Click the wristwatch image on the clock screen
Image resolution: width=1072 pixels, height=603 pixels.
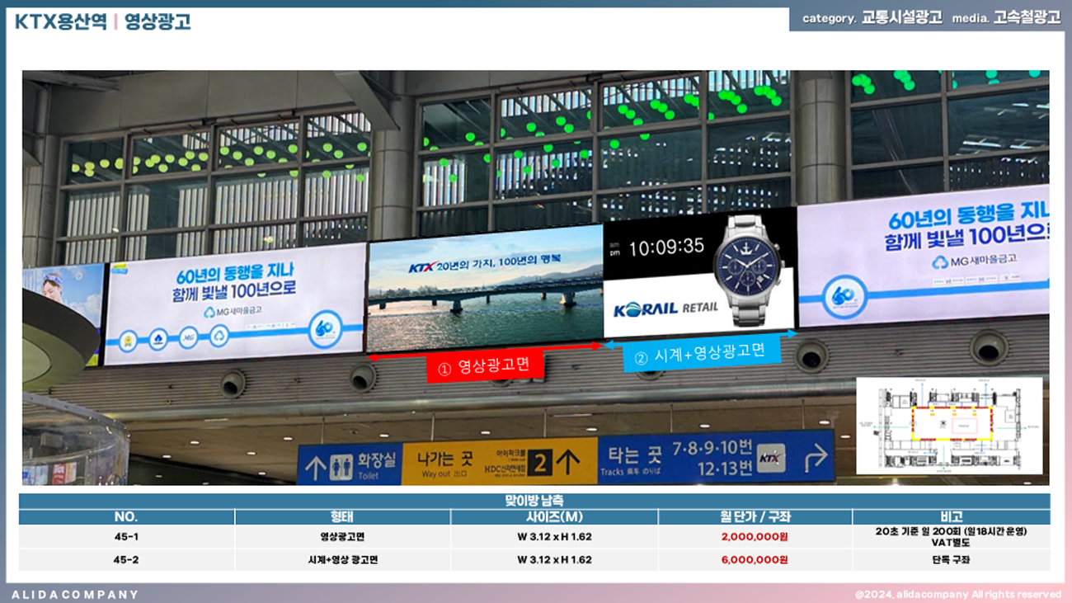(x=749, y=267)
